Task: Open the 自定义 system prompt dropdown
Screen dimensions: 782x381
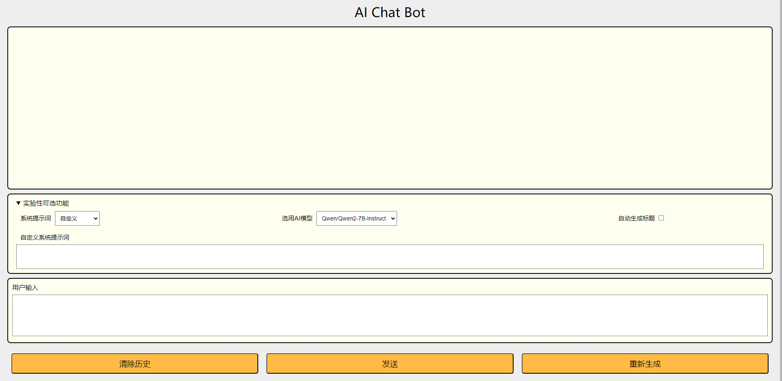Action: pyautogui.click(x=77, y=218)
